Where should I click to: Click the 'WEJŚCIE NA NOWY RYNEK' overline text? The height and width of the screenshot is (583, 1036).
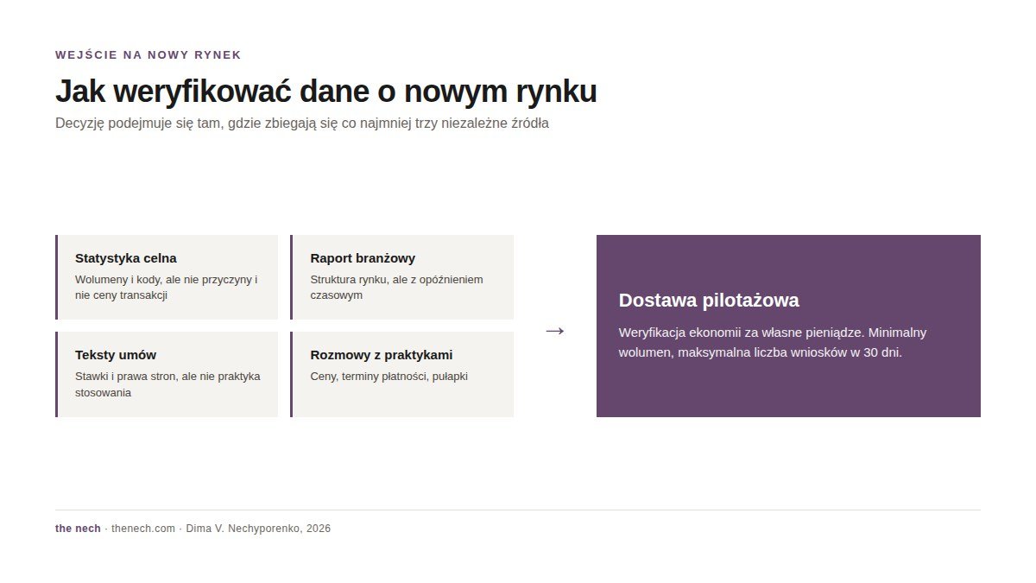pos(148,55)
